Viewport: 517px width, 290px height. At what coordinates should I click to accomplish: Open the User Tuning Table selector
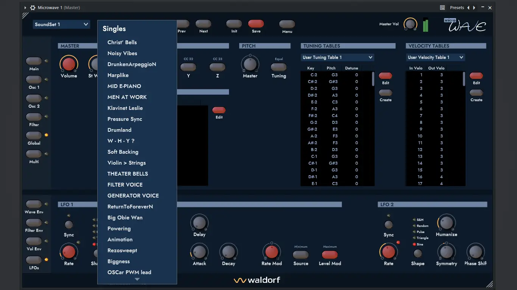click(337, 57)
